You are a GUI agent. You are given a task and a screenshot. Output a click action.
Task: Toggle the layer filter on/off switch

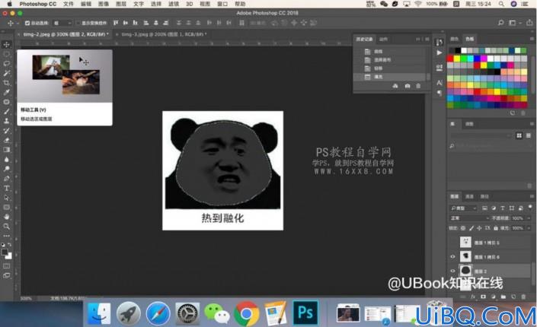pos(530,208)
